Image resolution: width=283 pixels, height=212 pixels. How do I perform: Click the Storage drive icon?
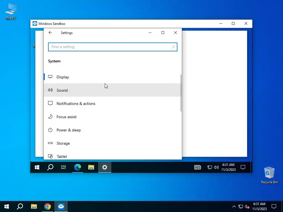pyautogui.click(x=50, y=143)
